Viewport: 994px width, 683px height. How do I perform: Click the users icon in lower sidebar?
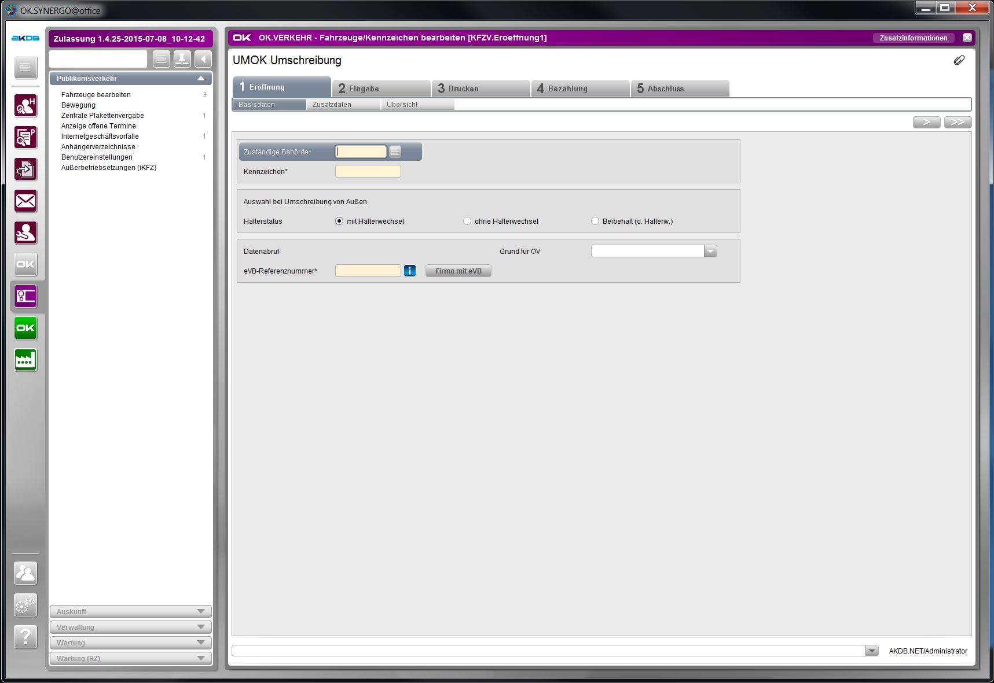[x=25, y=573]
